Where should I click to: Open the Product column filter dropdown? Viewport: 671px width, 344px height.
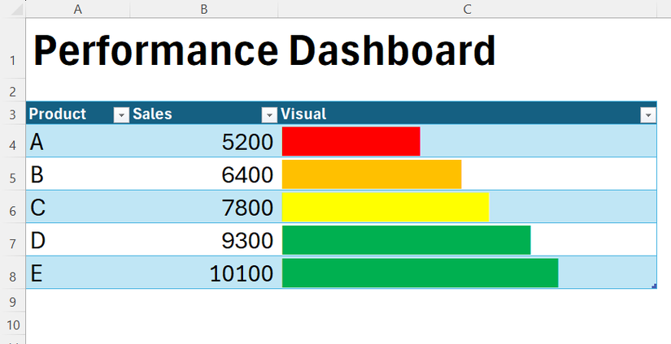(x=121, y=115)
